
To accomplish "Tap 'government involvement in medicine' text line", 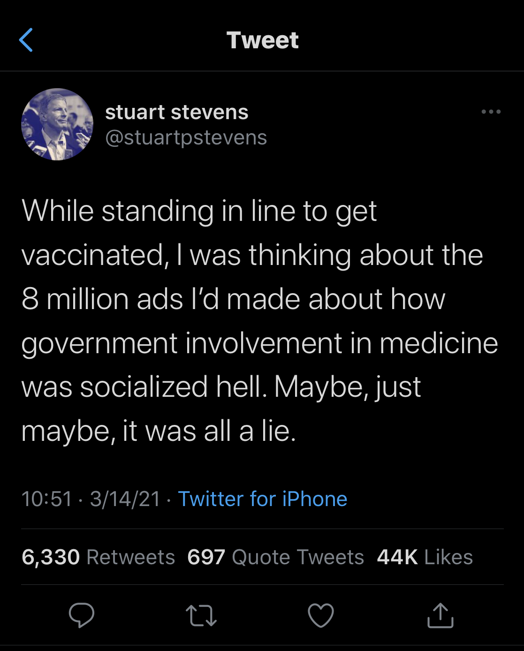I will pyautogui.click(x=259, y=343).
